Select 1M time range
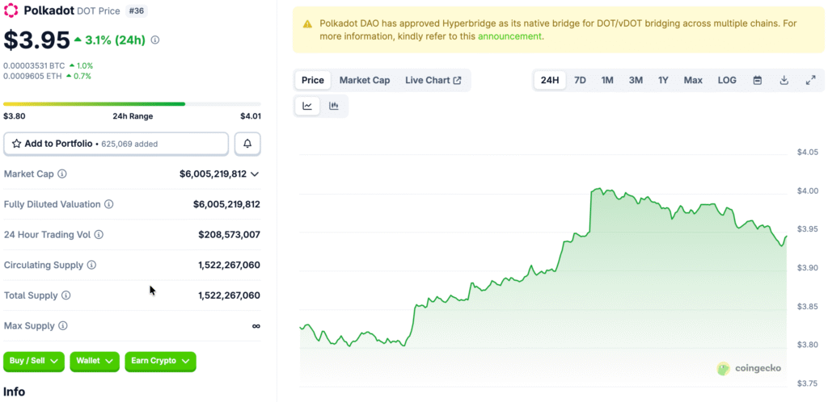The width and height of the screenshot is (828, 402). (x=607, y=80)
